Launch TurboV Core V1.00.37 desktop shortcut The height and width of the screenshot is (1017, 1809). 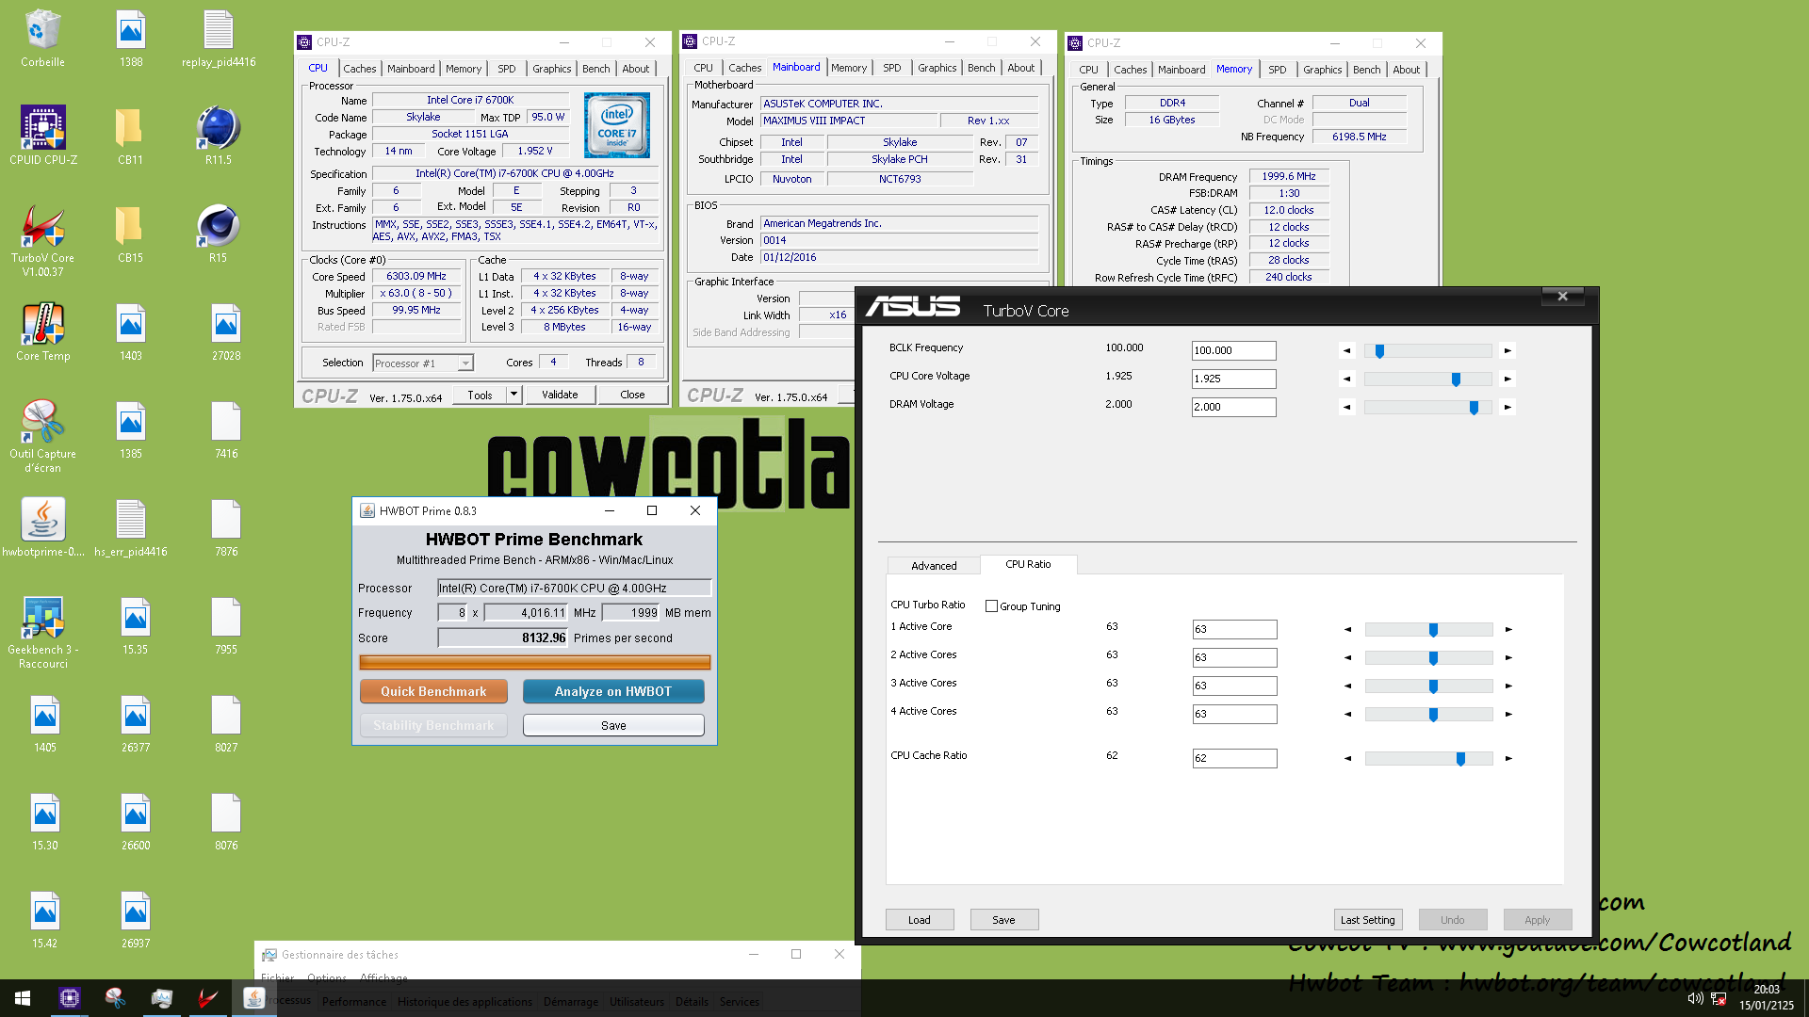(x=42, y=240)
